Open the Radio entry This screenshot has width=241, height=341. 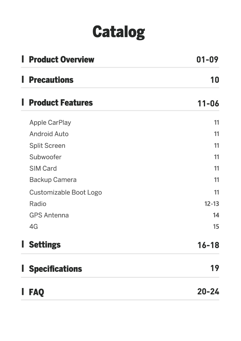click(38, 204)
